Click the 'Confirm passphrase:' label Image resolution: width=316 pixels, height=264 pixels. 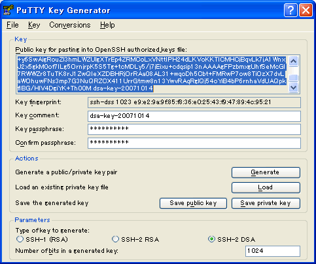click(46, 143)
